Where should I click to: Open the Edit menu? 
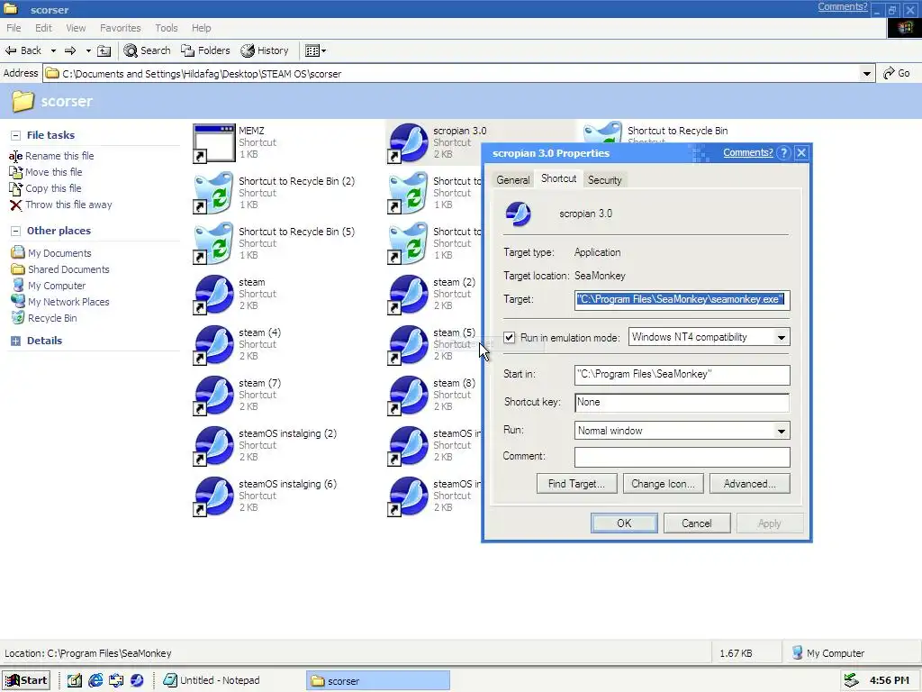[x=43, y=28]
